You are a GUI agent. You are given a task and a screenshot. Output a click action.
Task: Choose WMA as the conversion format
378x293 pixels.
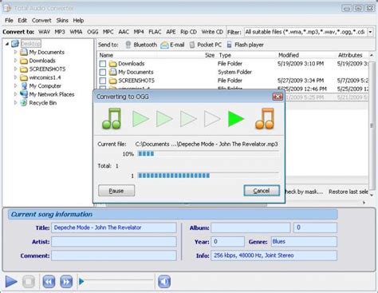pos(76,32)
